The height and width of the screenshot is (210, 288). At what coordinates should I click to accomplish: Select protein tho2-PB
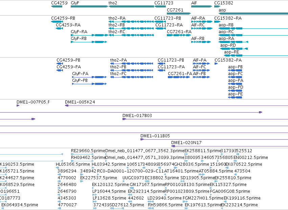click(118, 67)
